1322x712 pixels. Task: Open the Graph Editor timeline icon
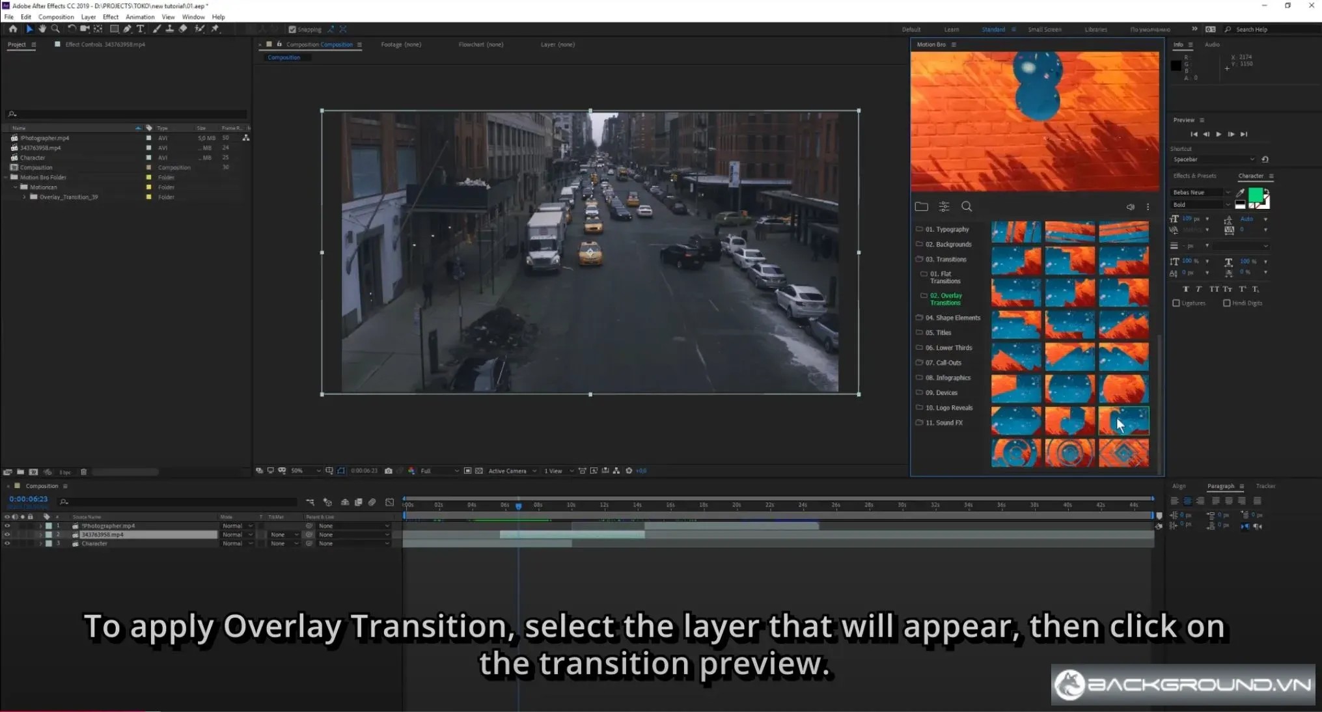click(x=389, y=502)
